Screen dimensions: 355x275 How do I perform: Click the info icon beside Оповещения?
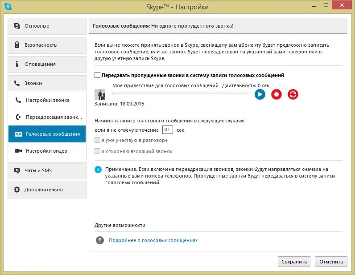17,64
